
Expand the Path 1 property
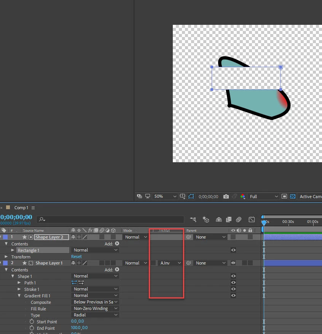click(x=19, y=283)
